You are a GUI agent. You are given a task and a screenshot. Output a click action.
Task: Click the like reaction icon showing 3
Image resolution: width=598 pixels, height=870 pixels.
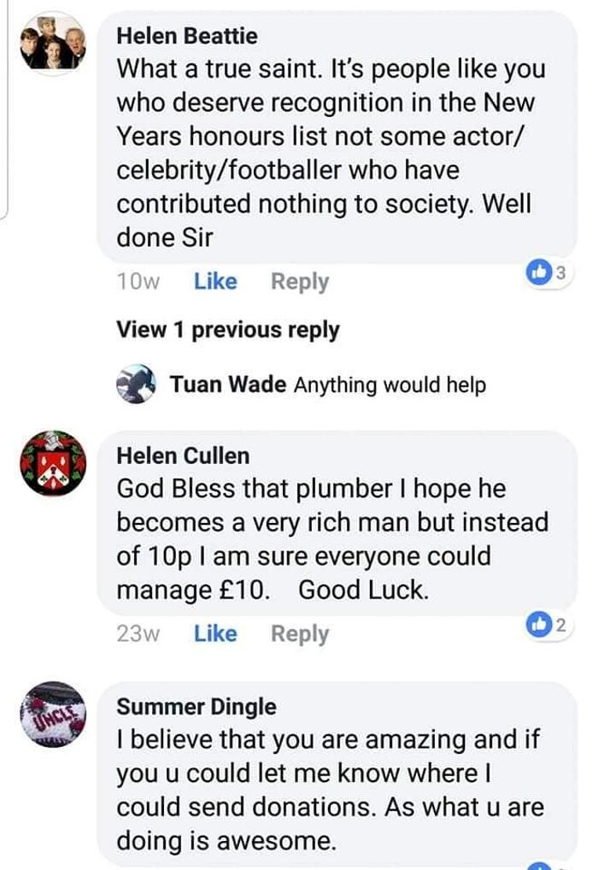(x=540, y=273)
